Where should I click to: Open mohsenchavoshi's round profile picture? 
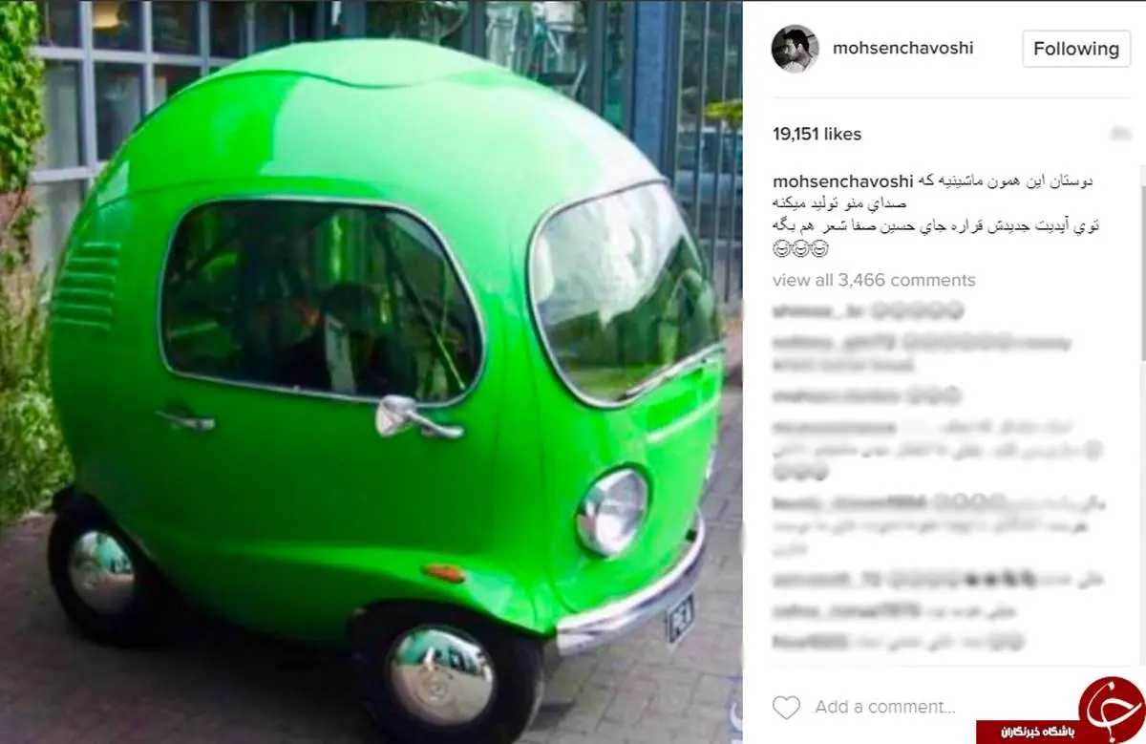(x=795, y=49)
